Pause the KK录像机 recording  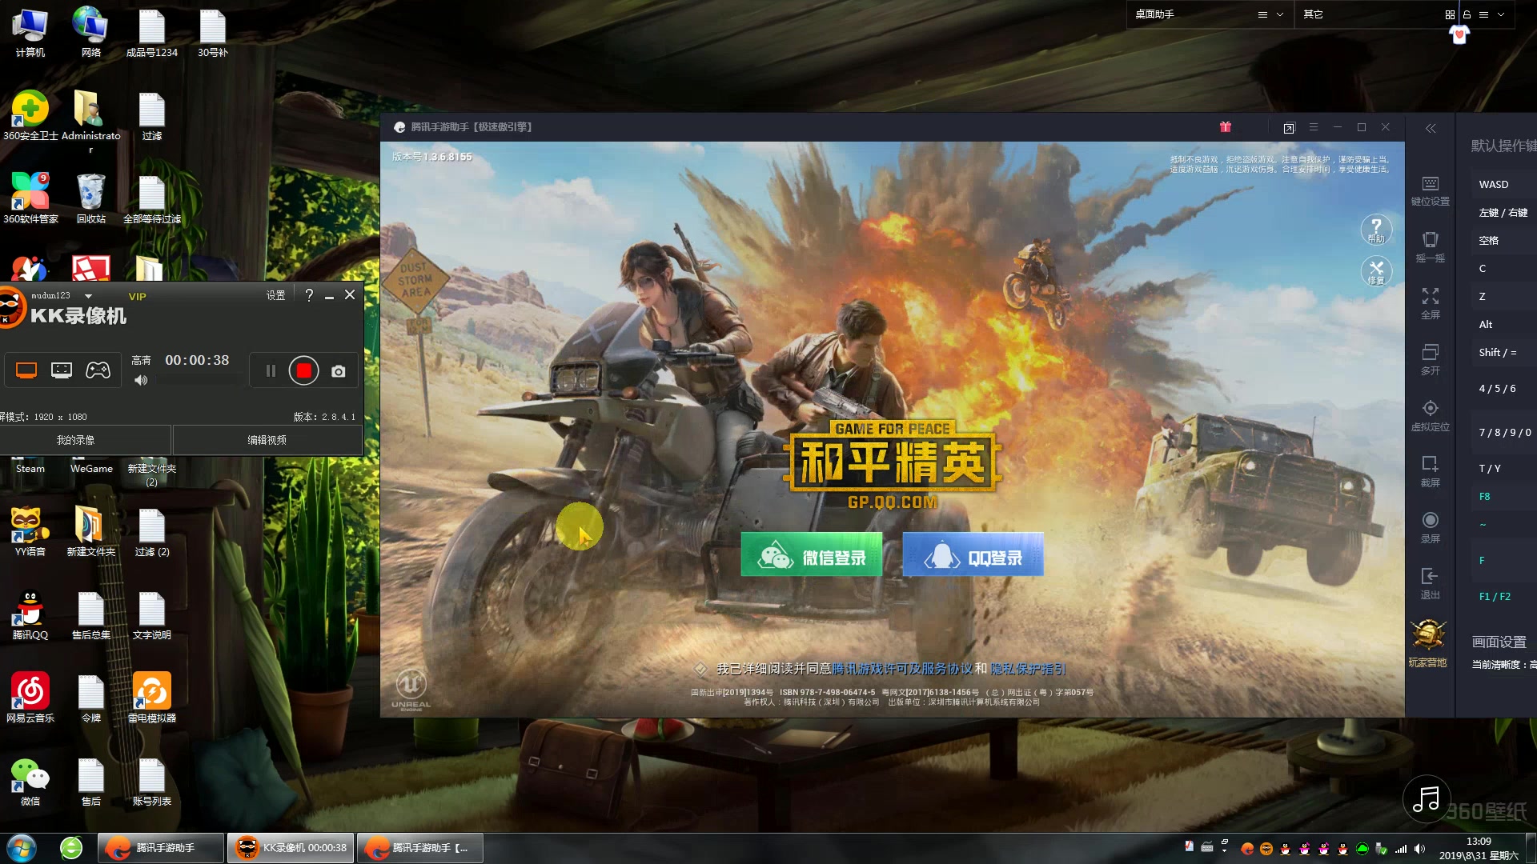point(271,370)
